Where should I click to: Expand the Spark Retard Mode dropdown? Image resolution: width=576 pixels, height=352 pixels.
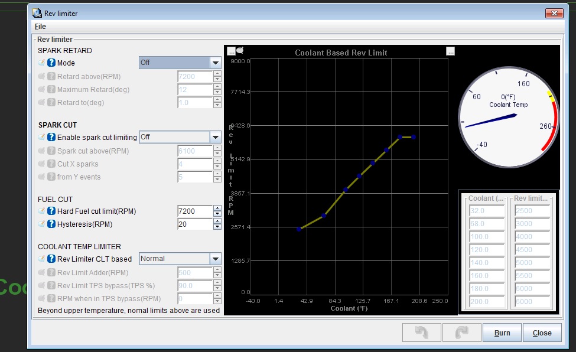pyautogui.click(x=215, y=63)
